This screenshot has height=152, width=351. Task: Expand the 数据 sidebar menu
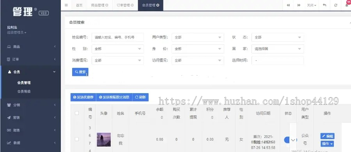30,143
